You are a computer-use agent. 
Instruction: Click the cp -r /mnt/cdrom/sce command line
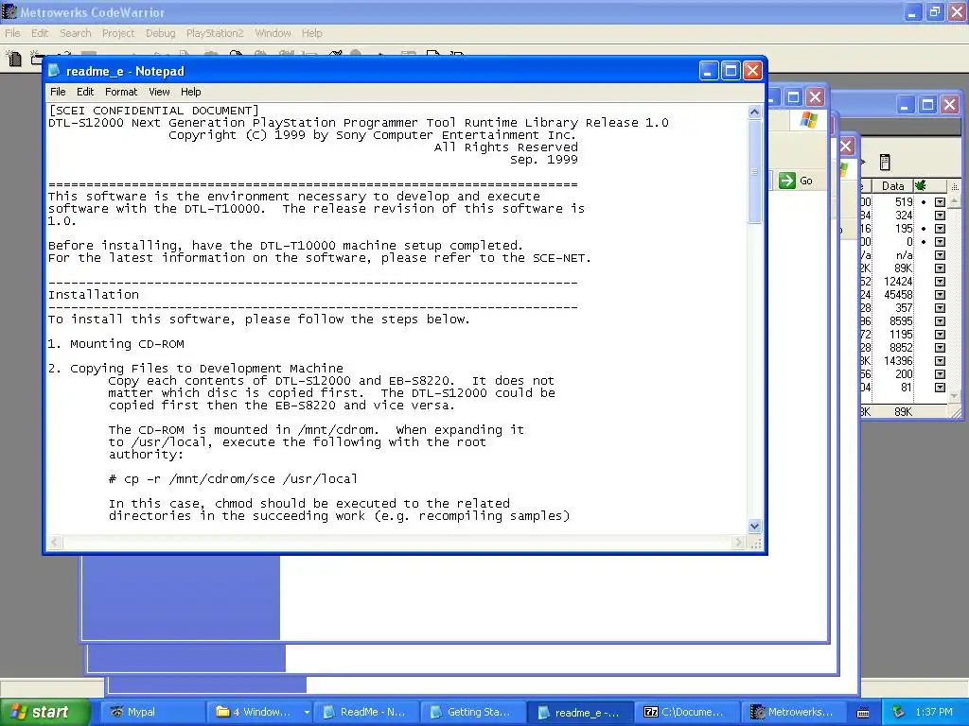pyautogui.click(x=233, y=479)
